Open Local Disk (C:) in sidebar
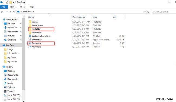The image size is (176, 102). (x=14, y=95)
